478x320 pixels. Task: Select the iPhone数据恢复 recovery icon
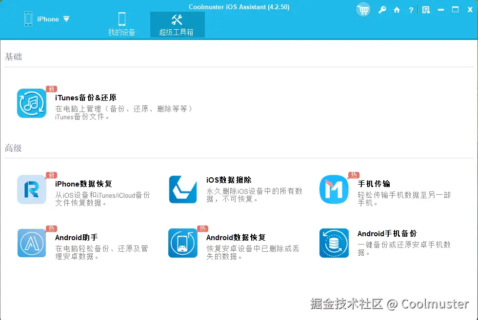(x=31, y=190)
